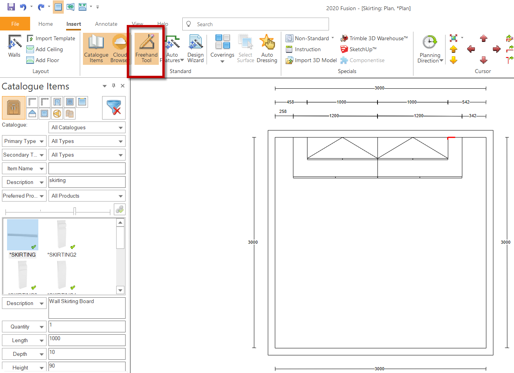Open the Quantity label dropdown
This screenshot has height=373, width=514.
[24, 327]
